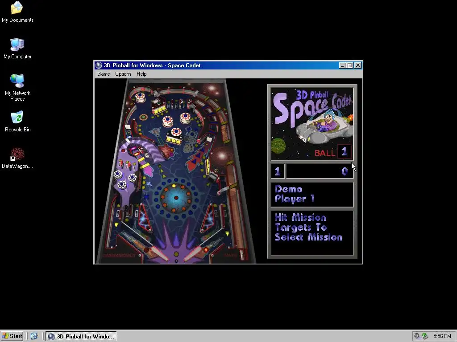
Task: Select the DataWagon shortcut icon
Action: (17, 158)
